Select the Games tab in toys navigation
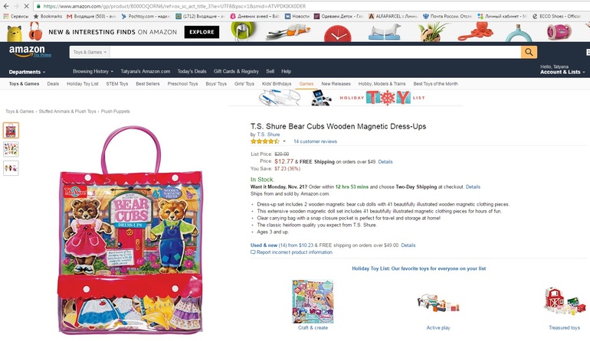The height and width of the screenshot is (341, 590). coord(306,83)
